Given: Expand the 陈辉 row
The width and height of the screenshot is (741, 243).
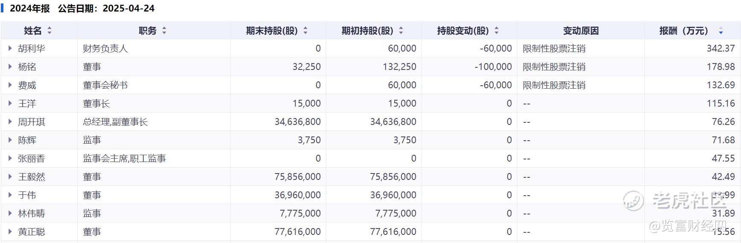Looking at the screenshot, I should [10, 140].
